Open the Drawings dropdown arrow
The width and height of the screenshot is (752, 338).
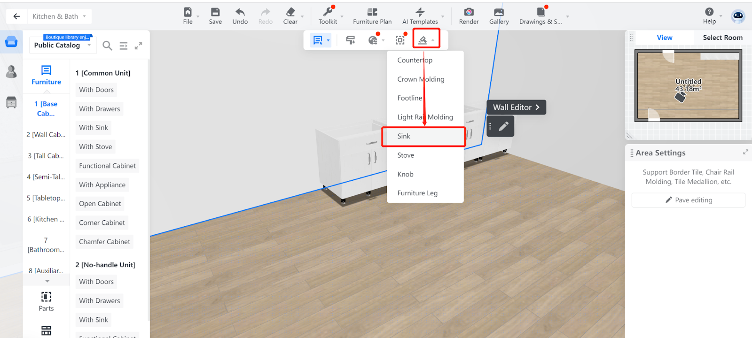(567, 16)
